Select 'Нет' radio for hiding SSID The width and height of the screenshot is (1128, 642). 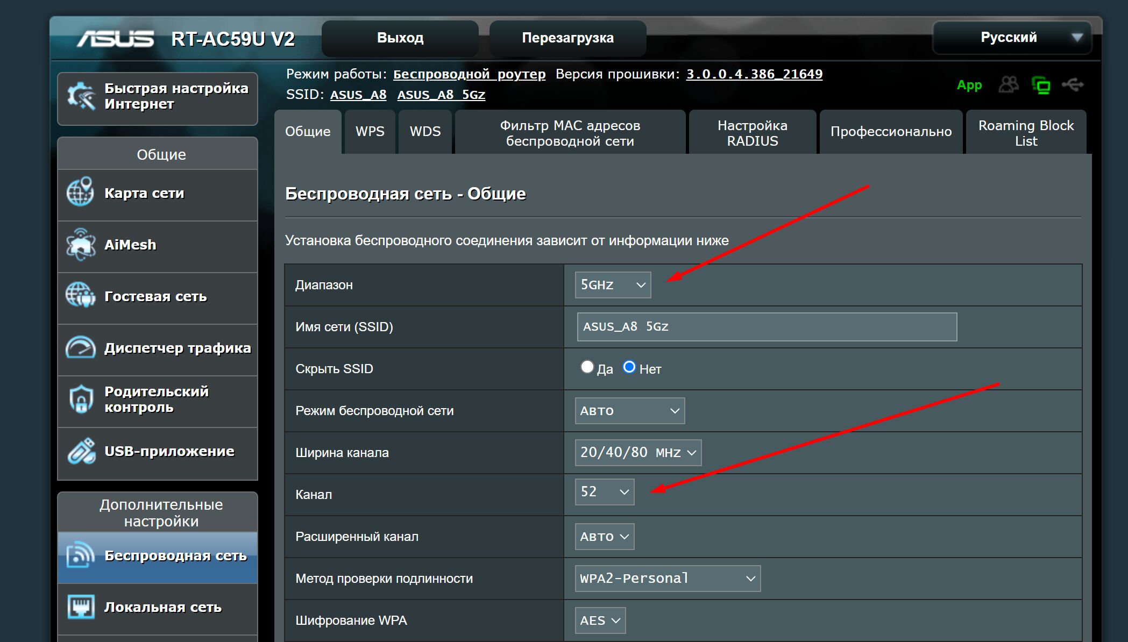pos(629,367)
